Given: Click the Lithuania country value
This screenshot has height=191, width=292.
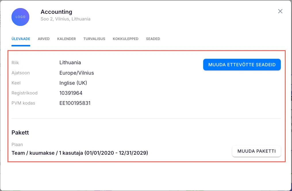Looking at the screenshot, I should pos(70,63).
